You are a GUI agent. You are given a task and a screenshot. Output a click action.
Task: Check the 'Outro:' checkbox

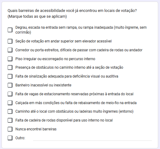[10, 138]
